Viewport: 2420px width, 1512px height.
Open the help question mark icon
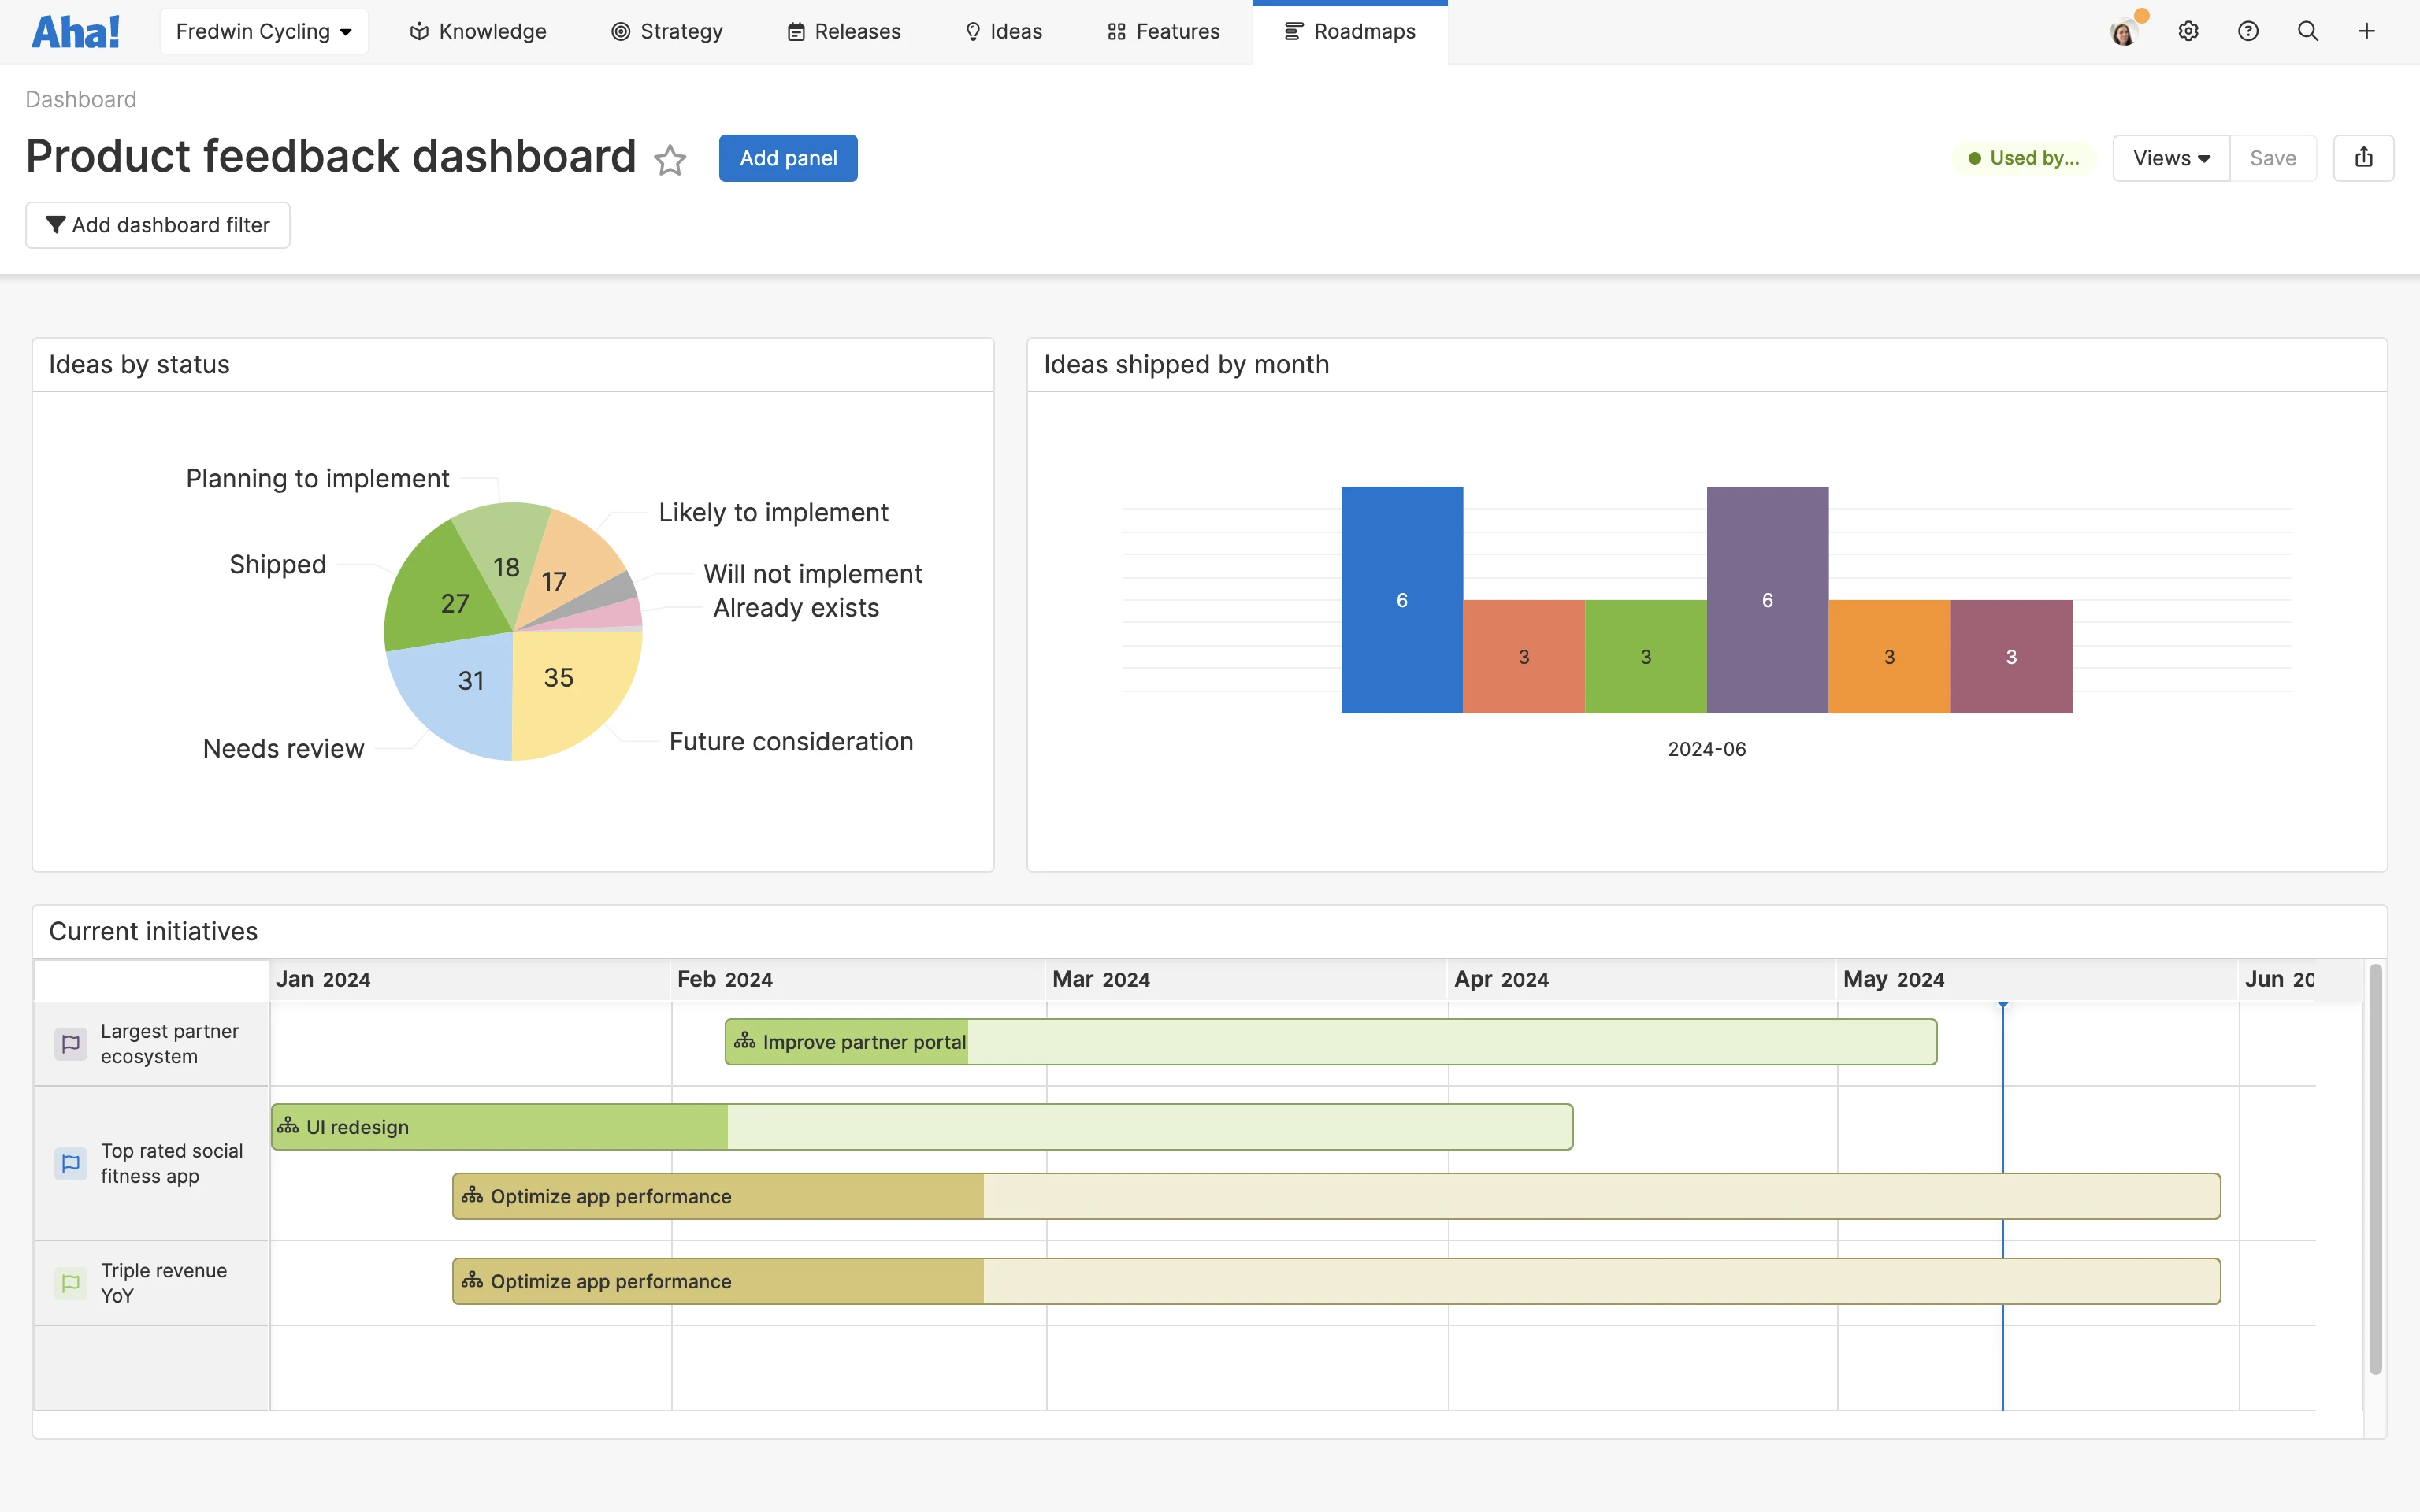click(2248, 32)
